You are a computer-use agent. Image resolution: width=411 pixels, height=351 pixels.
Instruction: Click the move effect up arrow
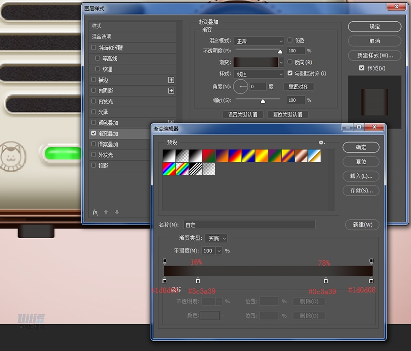[106, 212]
